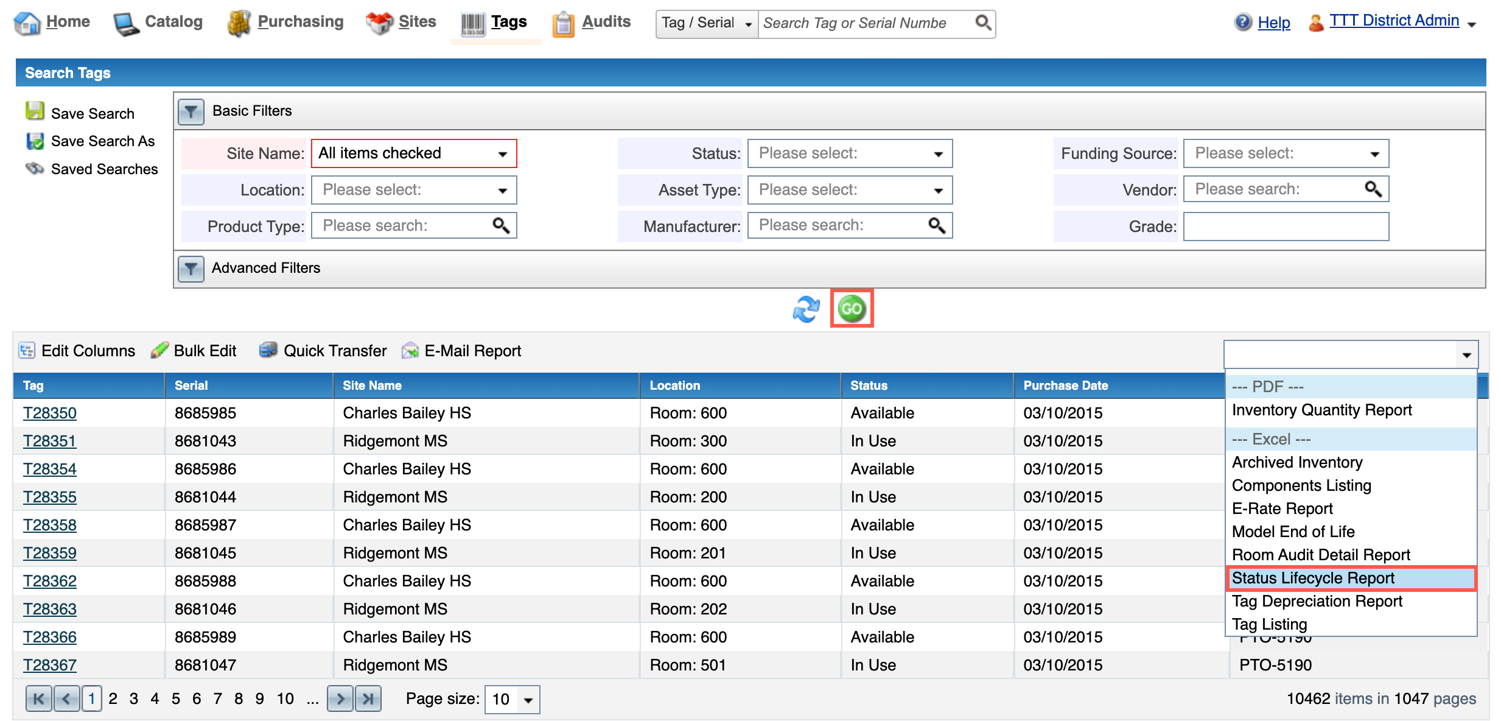
Task: Collapse Basic Filters funnel icon
Action: 191,111
